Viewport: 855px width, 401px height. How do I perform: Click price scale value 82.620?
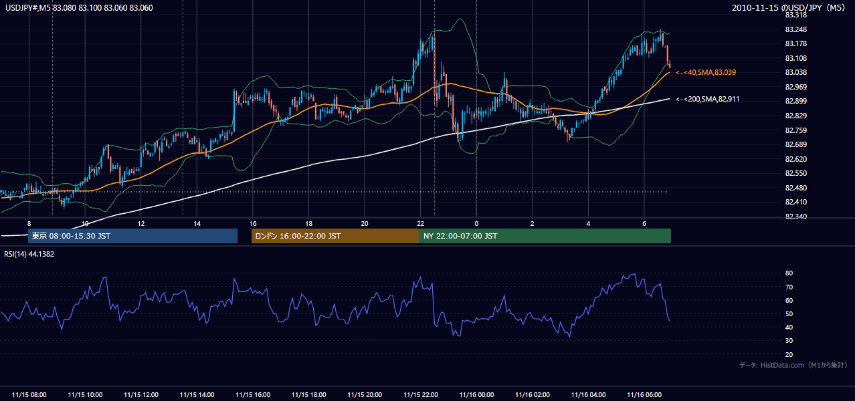[795, 159]
